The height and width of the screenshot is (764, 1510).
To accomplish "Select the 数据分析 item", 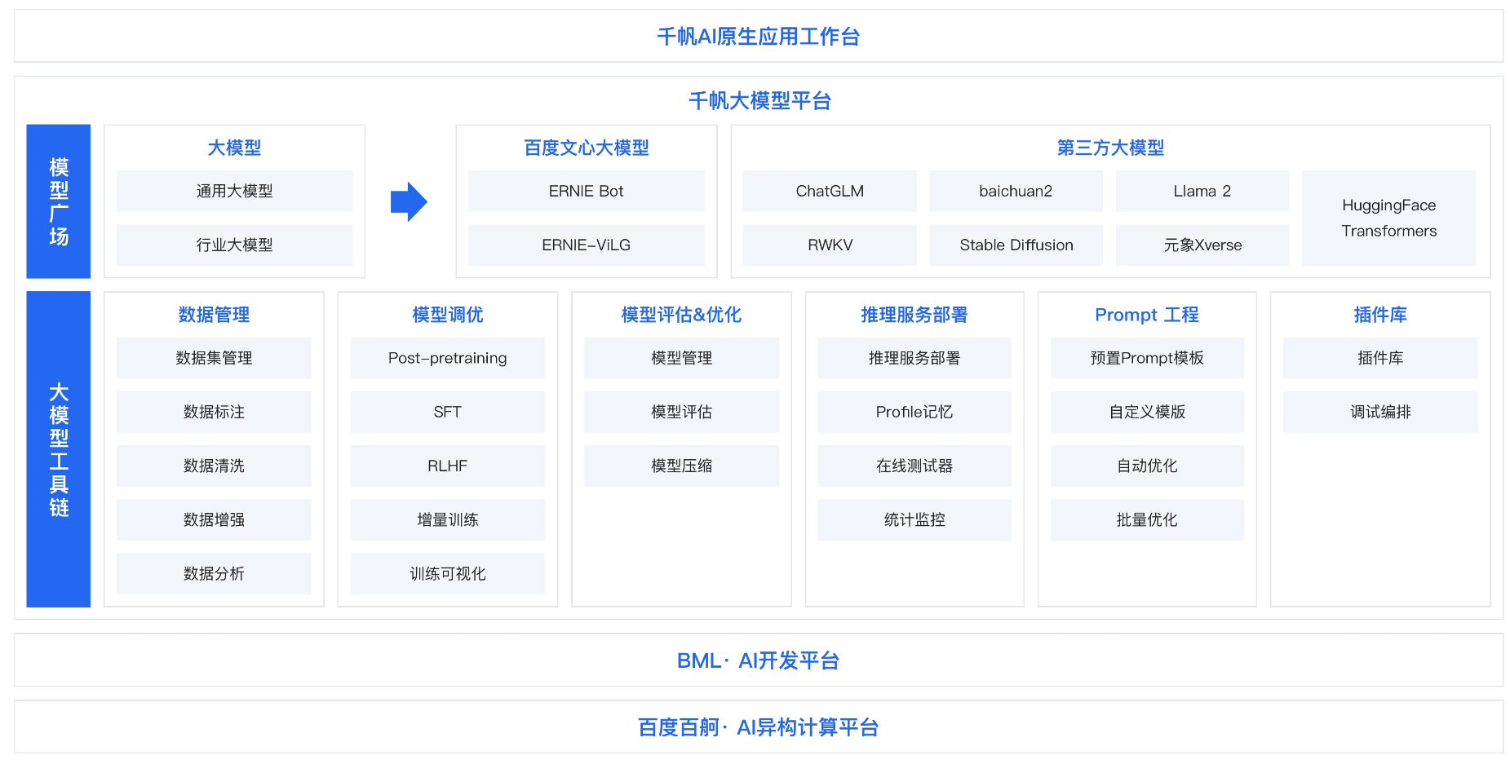I will tap(214, 573).
